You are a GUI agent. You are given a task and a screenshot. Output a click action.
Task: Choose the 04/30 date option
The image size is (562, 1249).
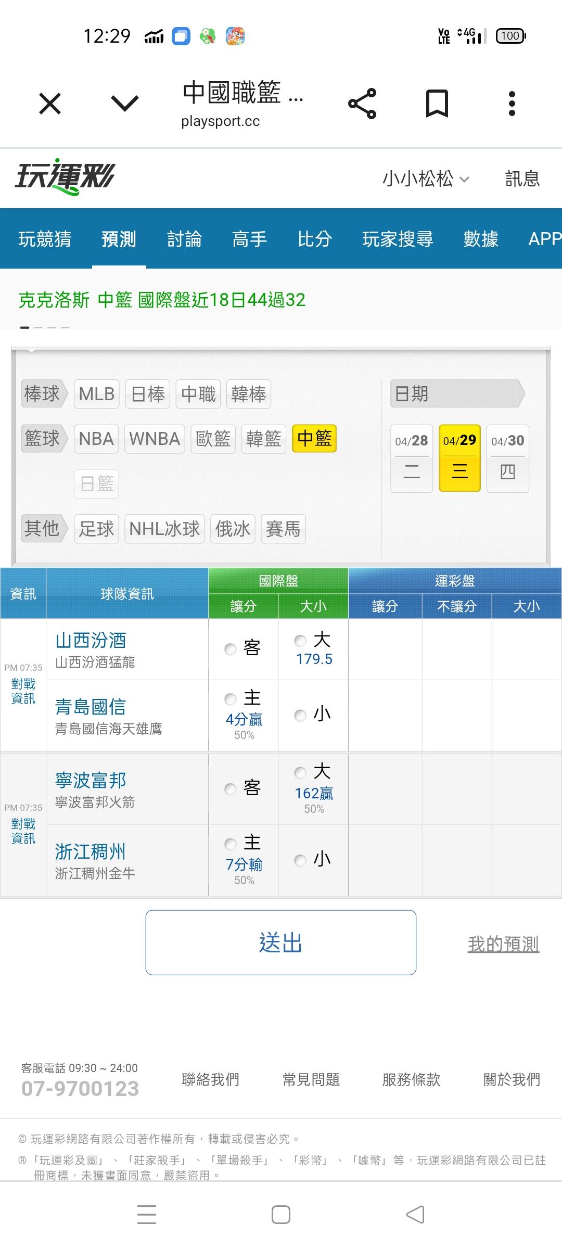[x=507, y=458]
